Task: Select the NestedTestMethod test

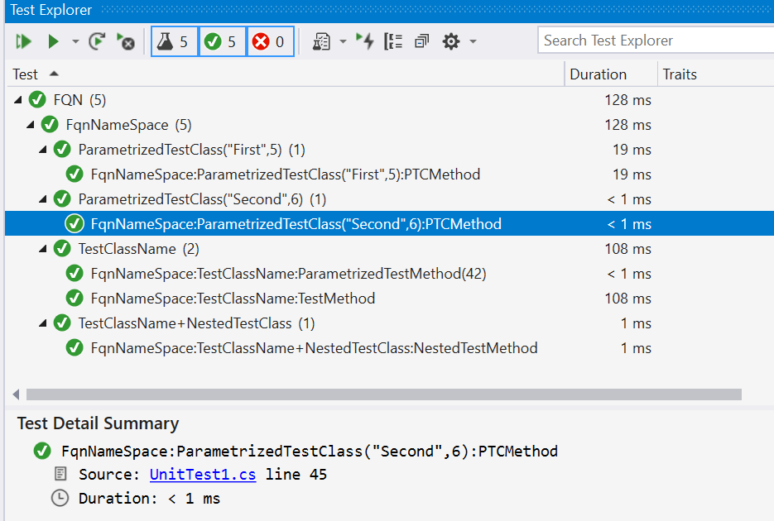Action: (x=389, y=348)
